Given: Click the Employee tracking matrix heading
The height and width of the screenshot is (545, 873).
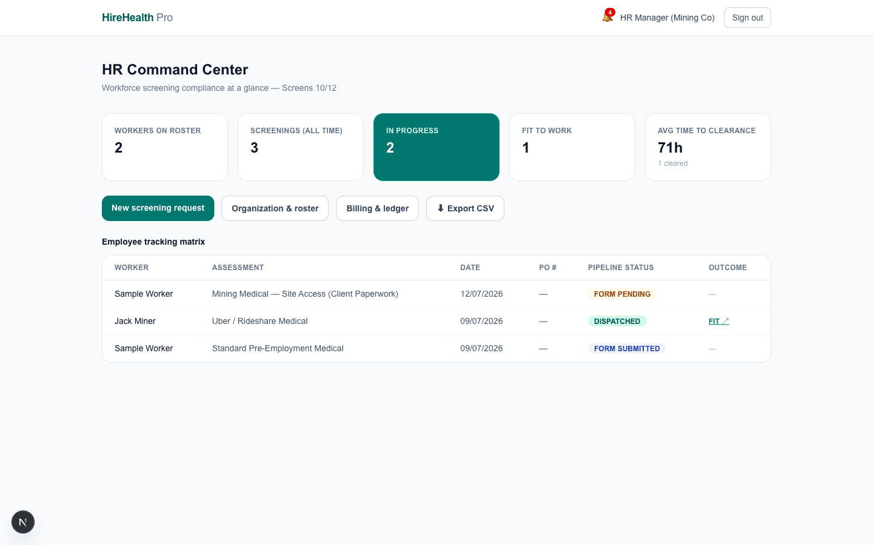Looking at the screenshot, I should (153, 242).
